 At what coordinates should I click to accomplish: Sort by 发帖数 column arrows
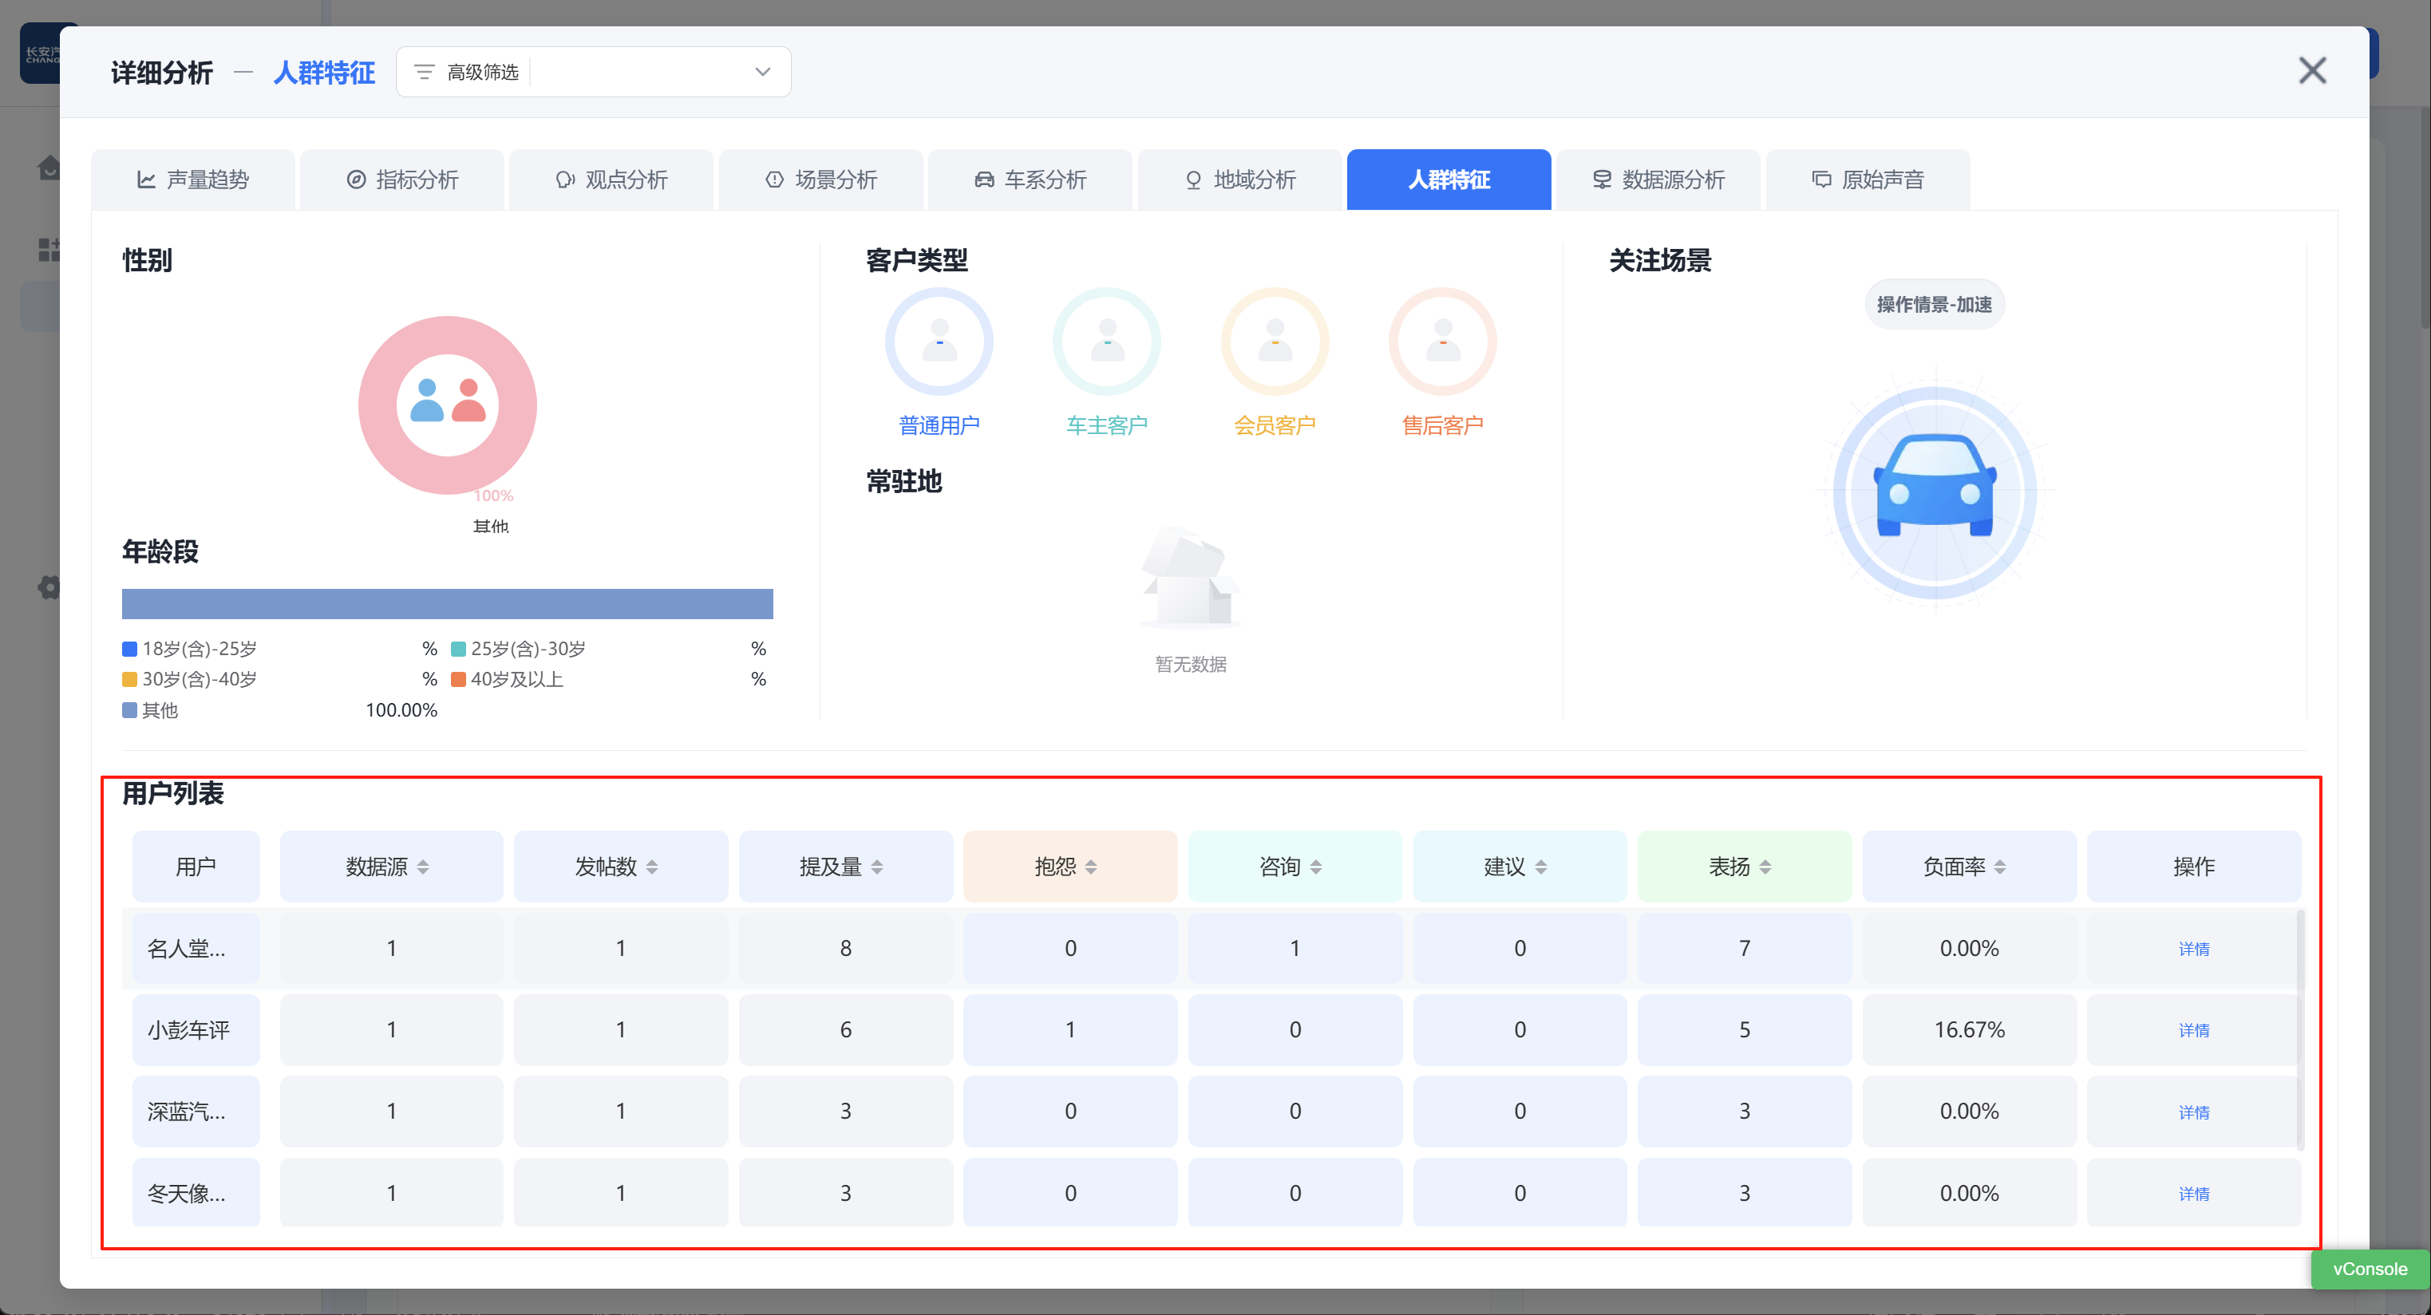pos(652,866)
